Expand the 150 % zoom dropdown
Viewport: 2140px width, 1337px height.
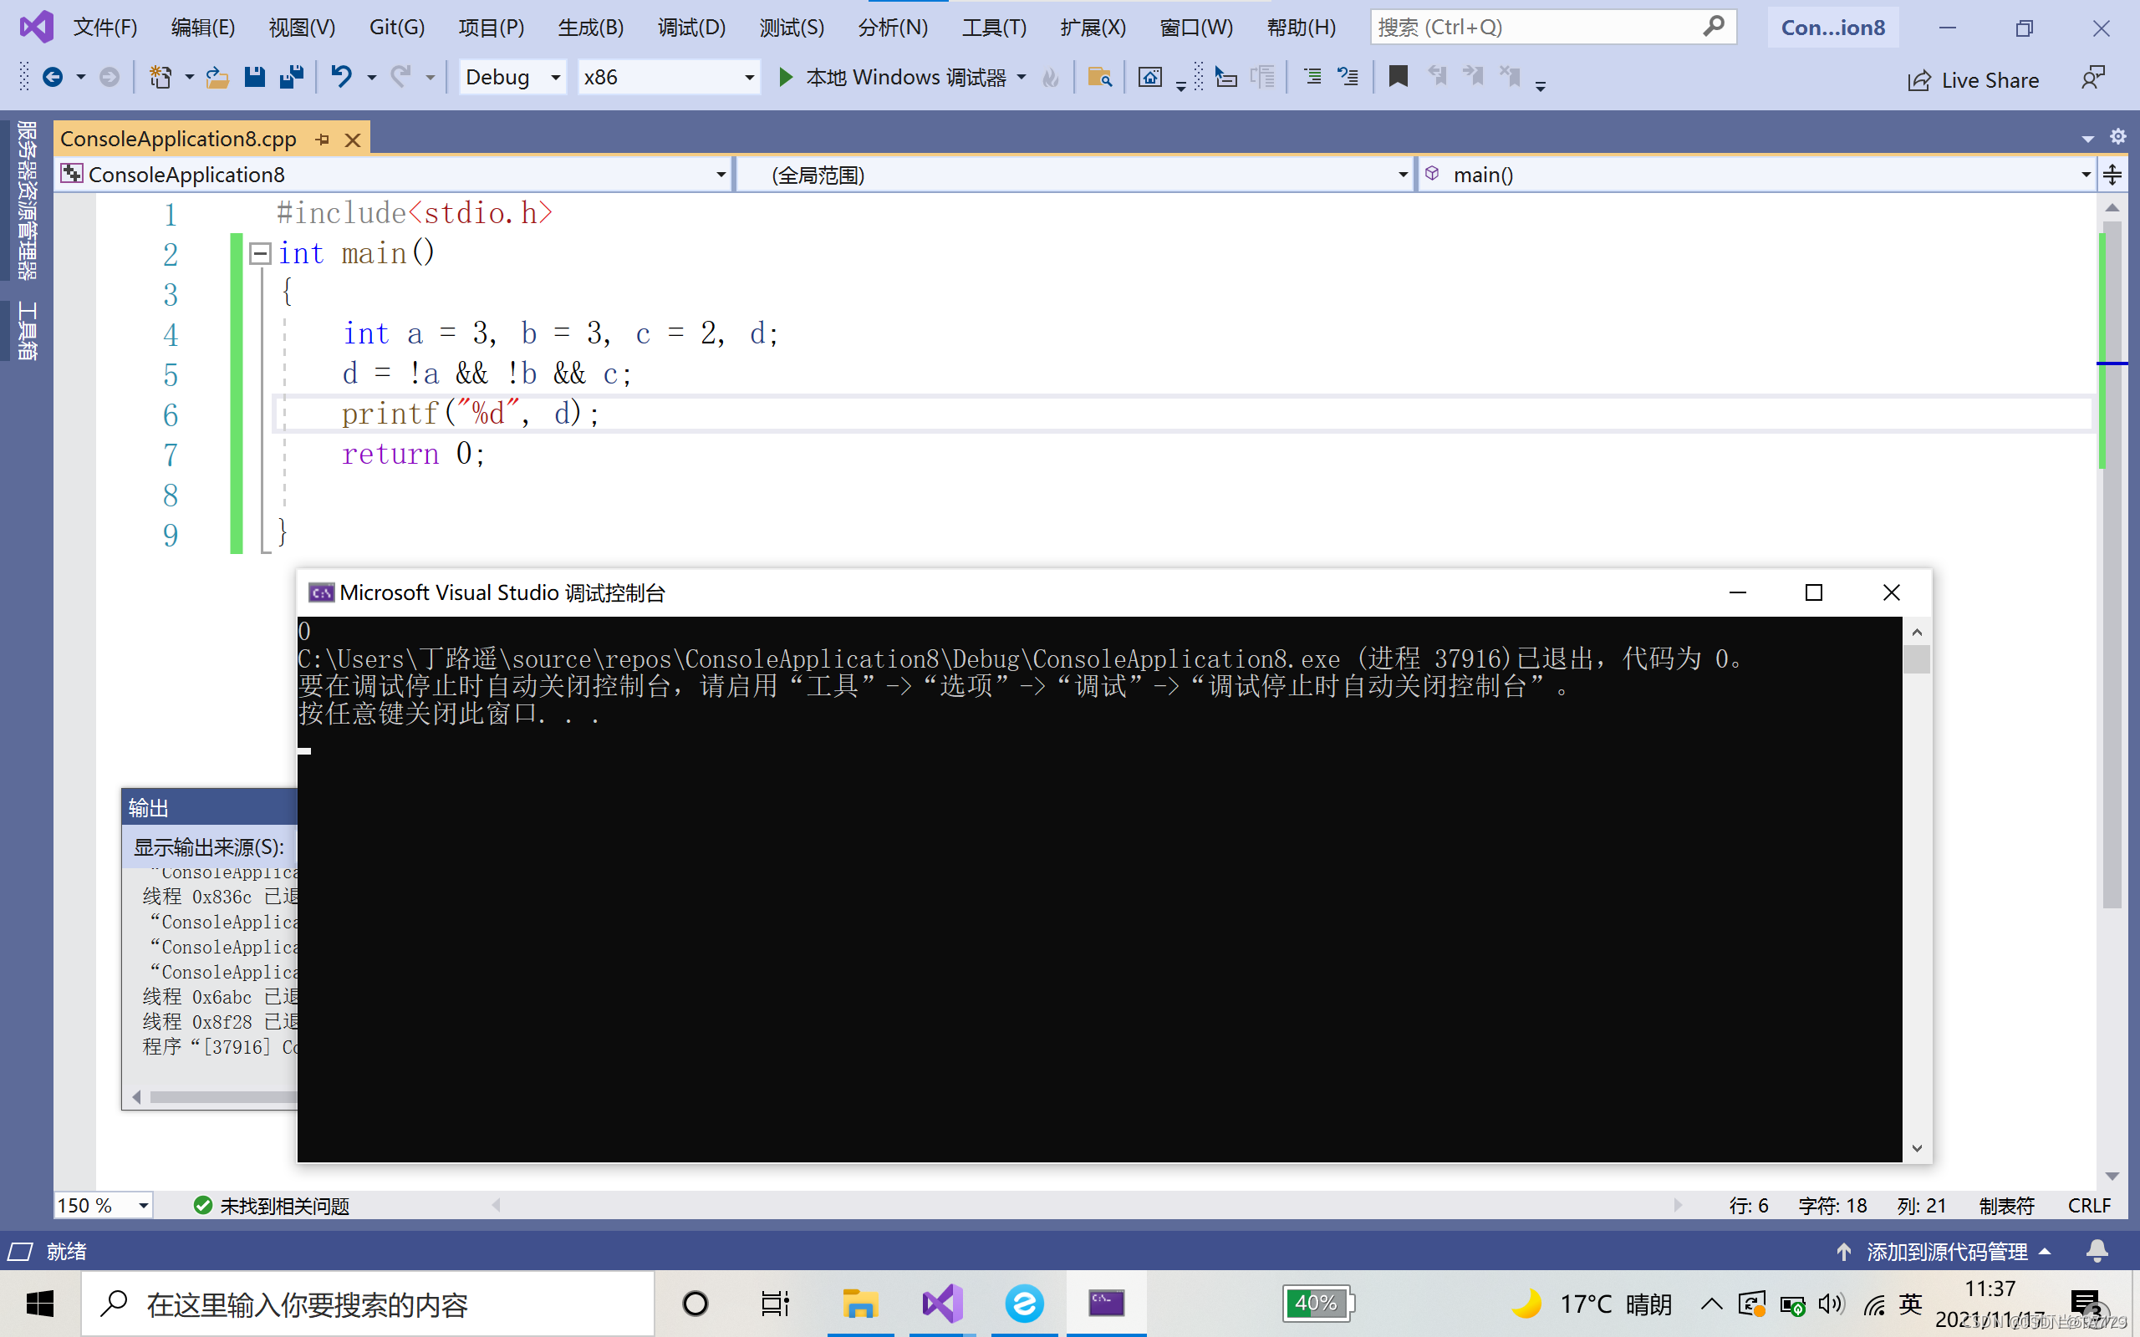[143, 1205]
